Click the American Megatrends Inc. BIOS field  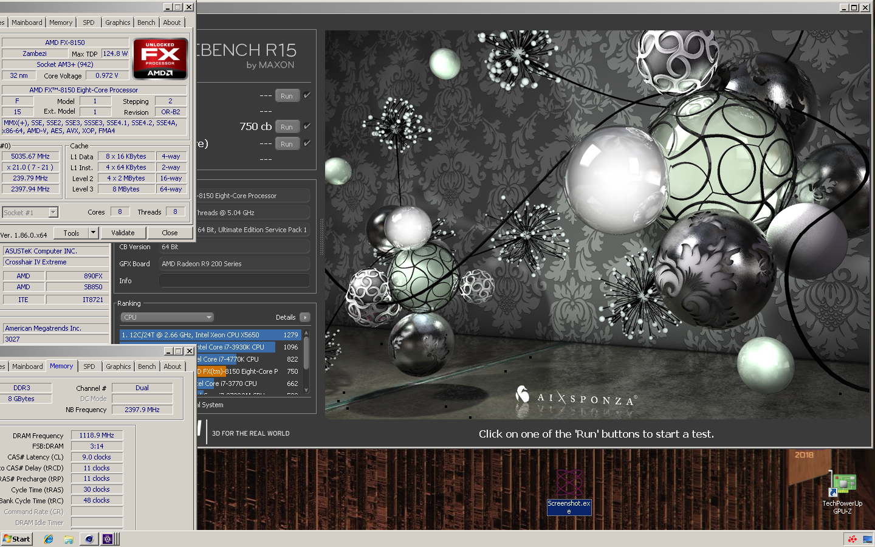tap(57, 328)
